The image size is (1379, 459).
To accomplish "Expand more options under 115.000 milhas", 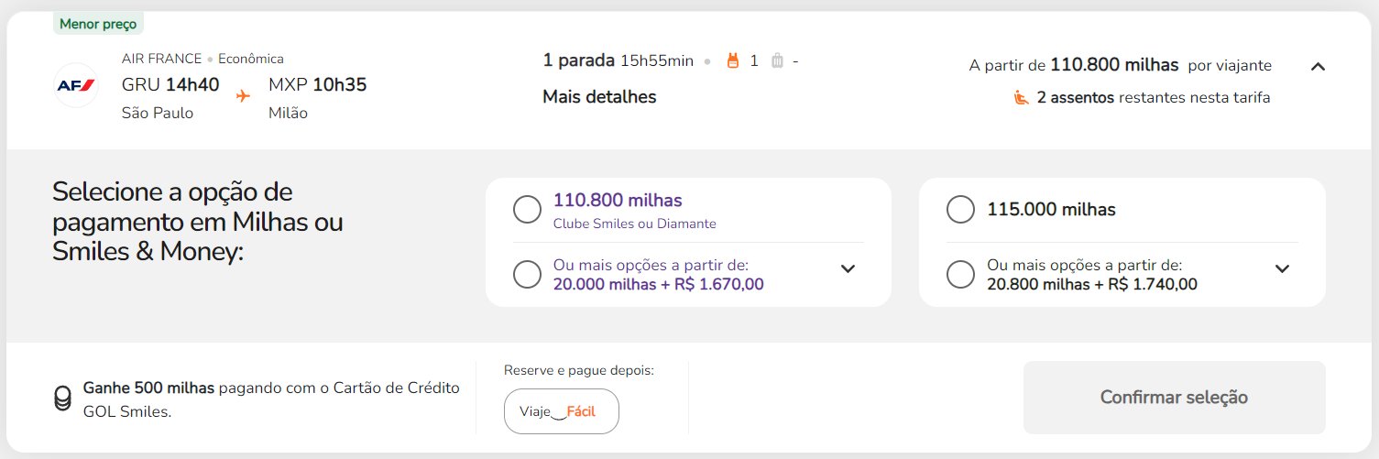I will 1283,268.
